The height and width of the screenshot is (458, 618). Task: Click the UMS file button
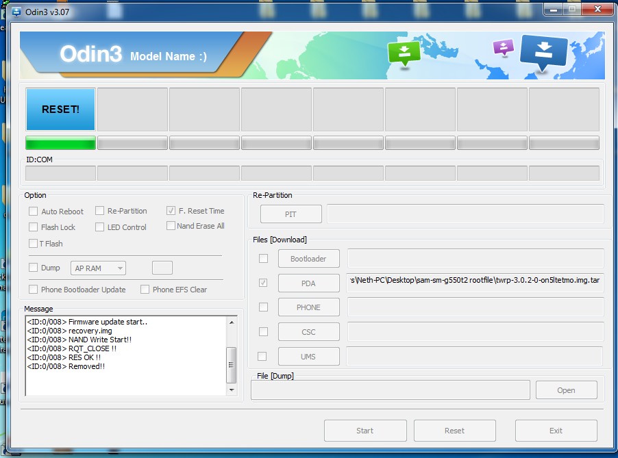[x=308, y=357]
